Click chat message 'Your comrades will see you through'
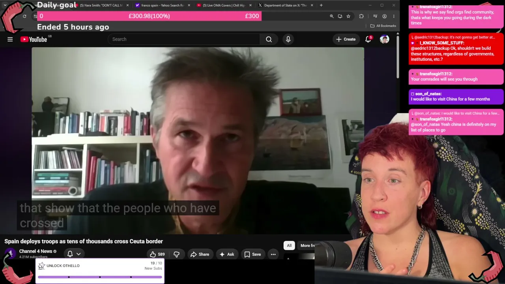Viewport: 505px width, 284px height. [444, 79]
